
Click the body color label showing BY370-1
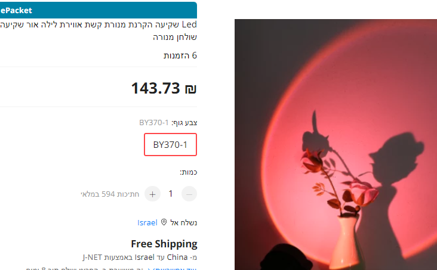(x=168, y=123)
